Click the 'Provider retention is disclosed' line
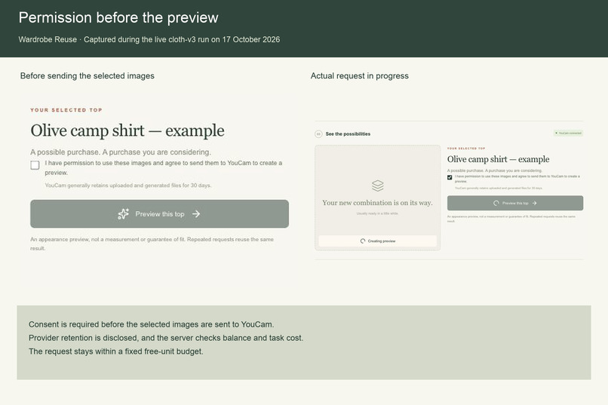The height and width of the screenshot is (405, 608). point(166,338)
